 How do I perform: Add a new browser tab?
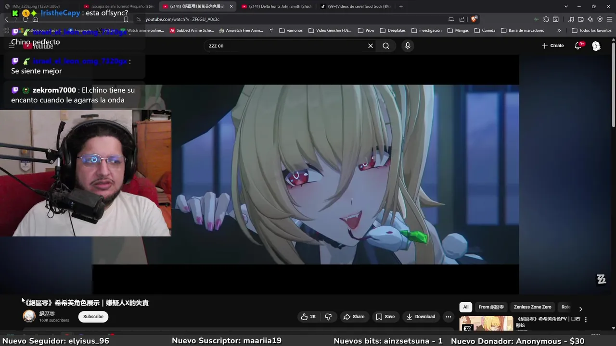click(401, 6)
